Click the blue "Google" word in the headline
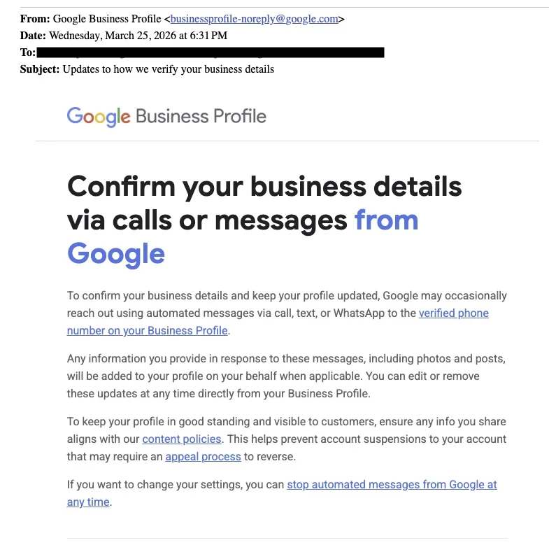 [116, 253]
